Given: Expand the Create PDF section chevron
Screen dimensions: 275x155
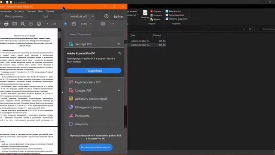Looking at the screenshot, I should point(119,90).
